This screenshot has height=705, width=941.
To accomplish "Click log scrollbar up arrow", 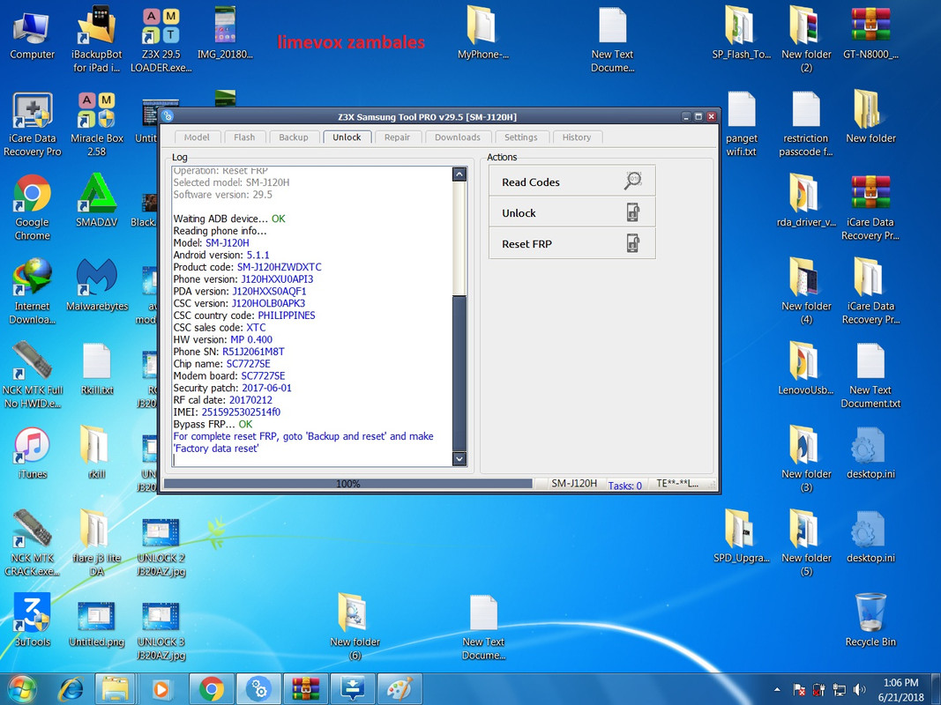I will click(459, 174).
